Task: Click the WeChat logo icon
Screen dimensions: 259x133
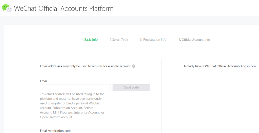Action: (7, 8)
